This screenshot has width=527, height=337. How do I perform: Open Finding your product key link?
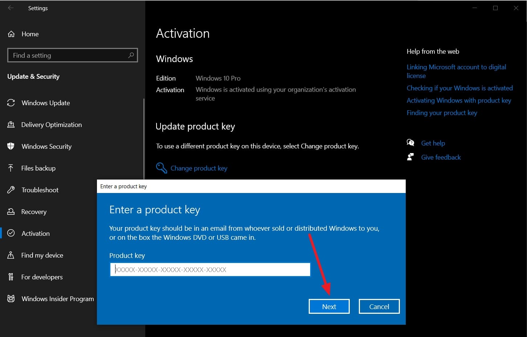442,113
